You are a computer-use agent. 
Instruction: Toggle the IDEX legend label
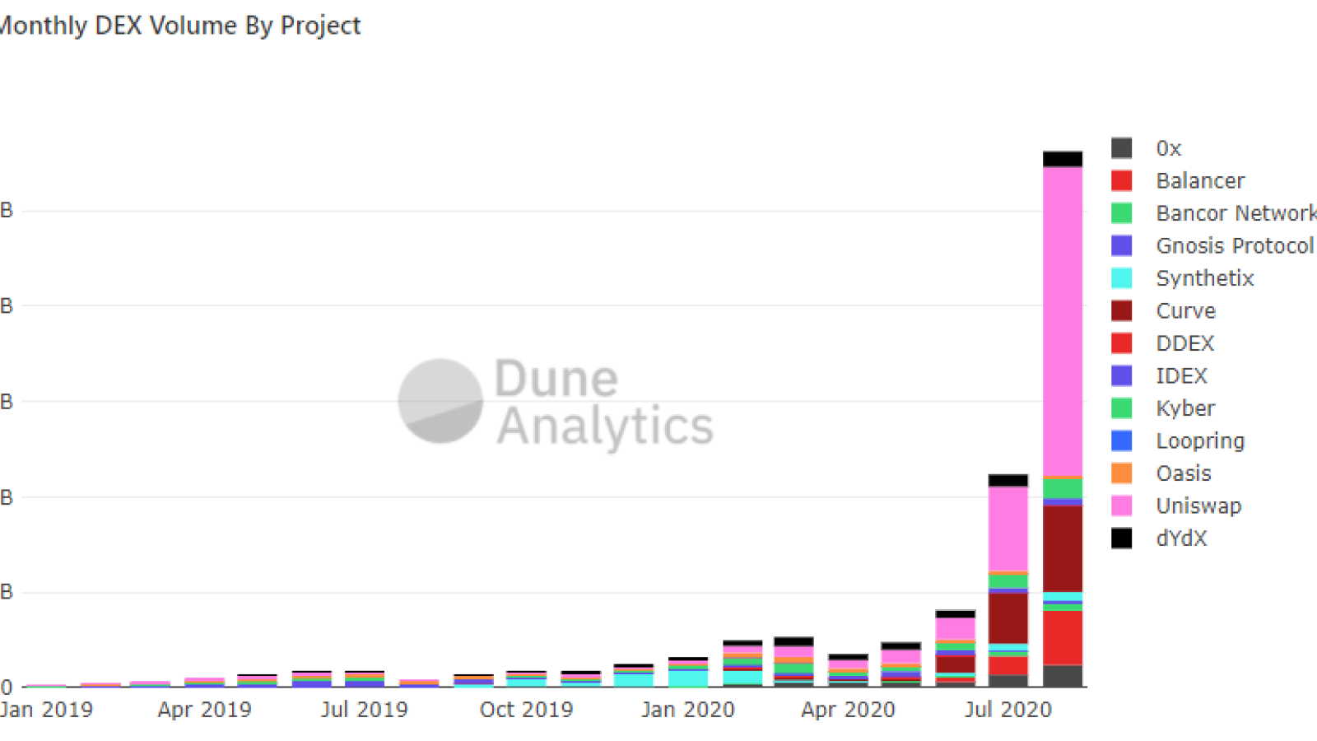(1181, 375)
